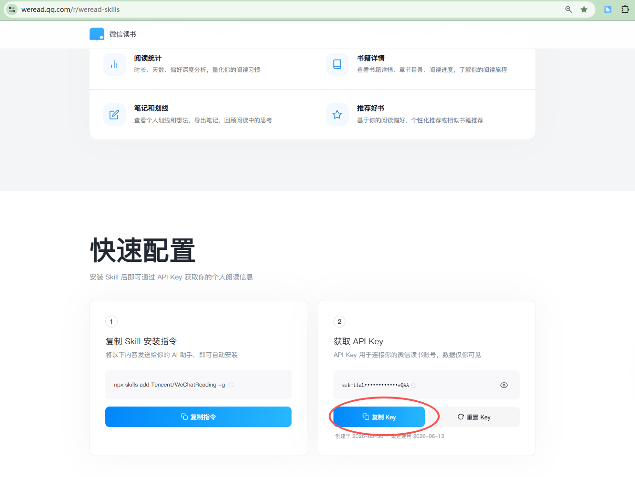Image resolution: width=635 pixels, height=477 pixels.
Task: Click the masked API Key field
Action: [426, 385]
